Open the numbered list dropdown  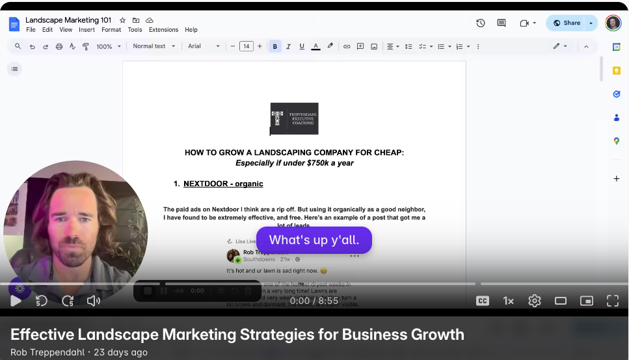pyautogui.click(x=462, y=47)
